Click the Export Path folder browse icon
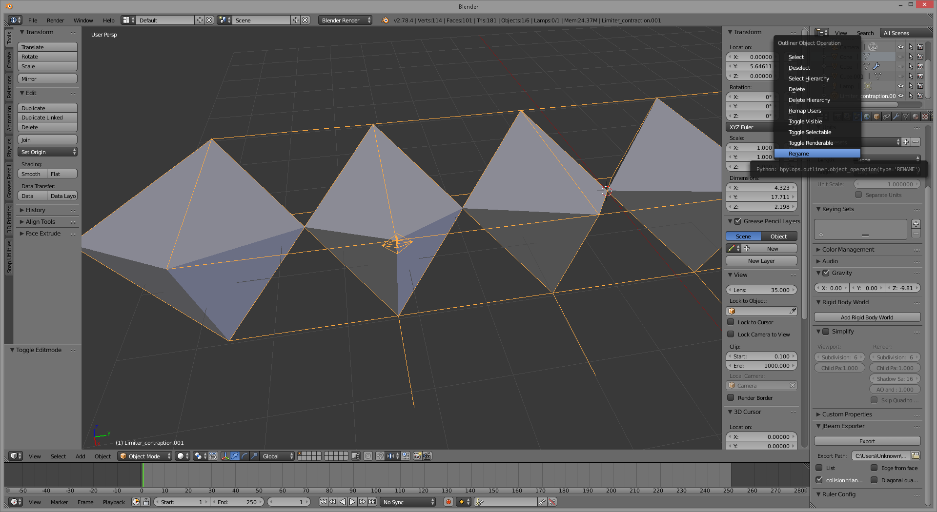 [x=916, y=455]
